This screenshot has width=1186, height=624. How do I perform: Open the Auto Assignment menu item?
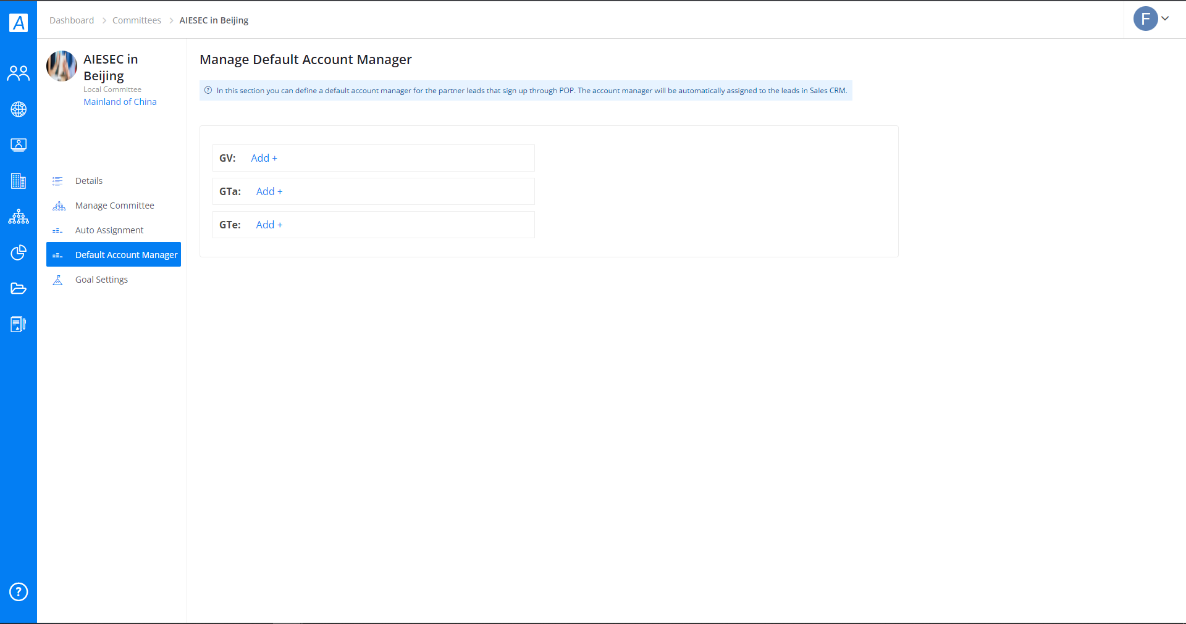114,230
